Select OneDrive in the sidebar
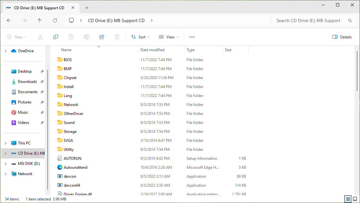This screenshot has width=360, height=203. point(26,51)
